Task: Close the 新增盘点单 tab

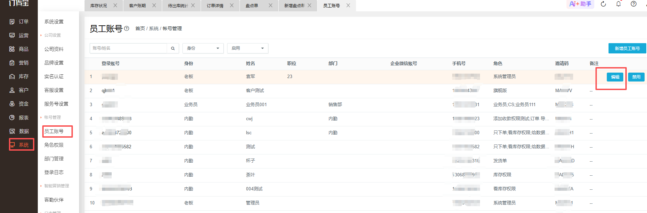Action: click(x=309, y=5)
